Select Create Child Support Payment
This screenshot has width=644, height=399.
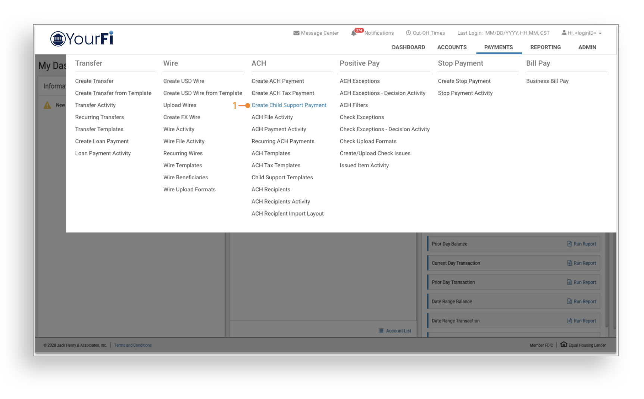[x=289, y=105]
